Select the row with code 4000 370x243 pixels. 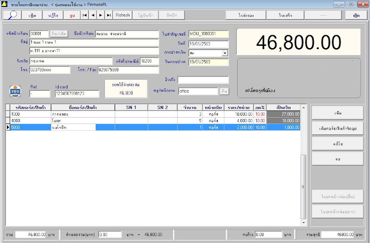coord(28,120)
